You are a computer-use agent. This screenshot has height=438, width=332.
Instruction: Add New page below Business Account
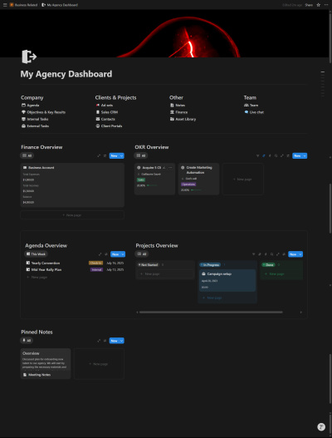click(72, 215)
